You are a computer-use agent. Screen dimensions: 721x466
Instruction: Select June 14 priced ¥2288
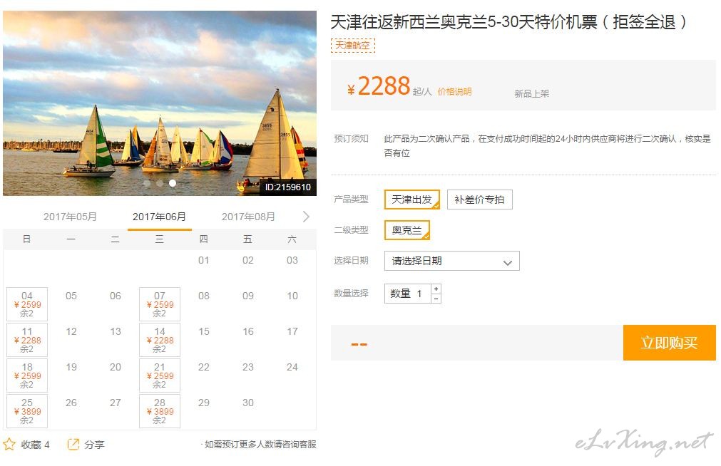tap(160, 340)
